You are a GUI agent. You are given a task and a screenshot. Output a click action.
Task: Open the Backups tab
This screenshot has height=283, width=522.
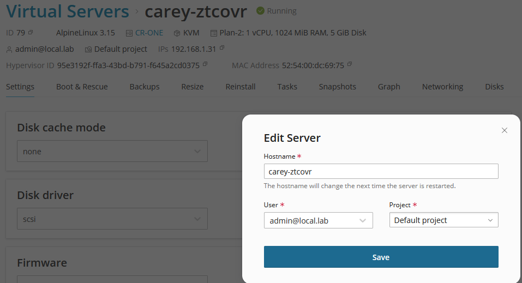(145, 87)
